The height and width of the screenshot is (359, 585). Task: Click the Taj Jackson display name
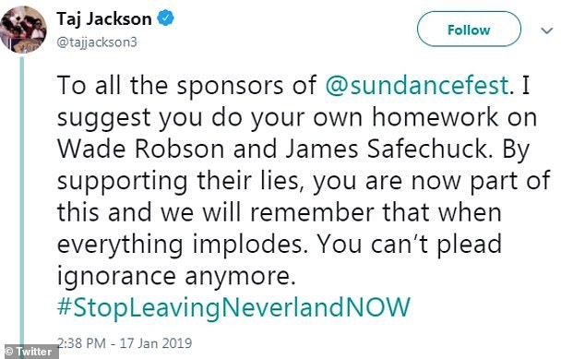pyautogui.click(x=104, y=18)
